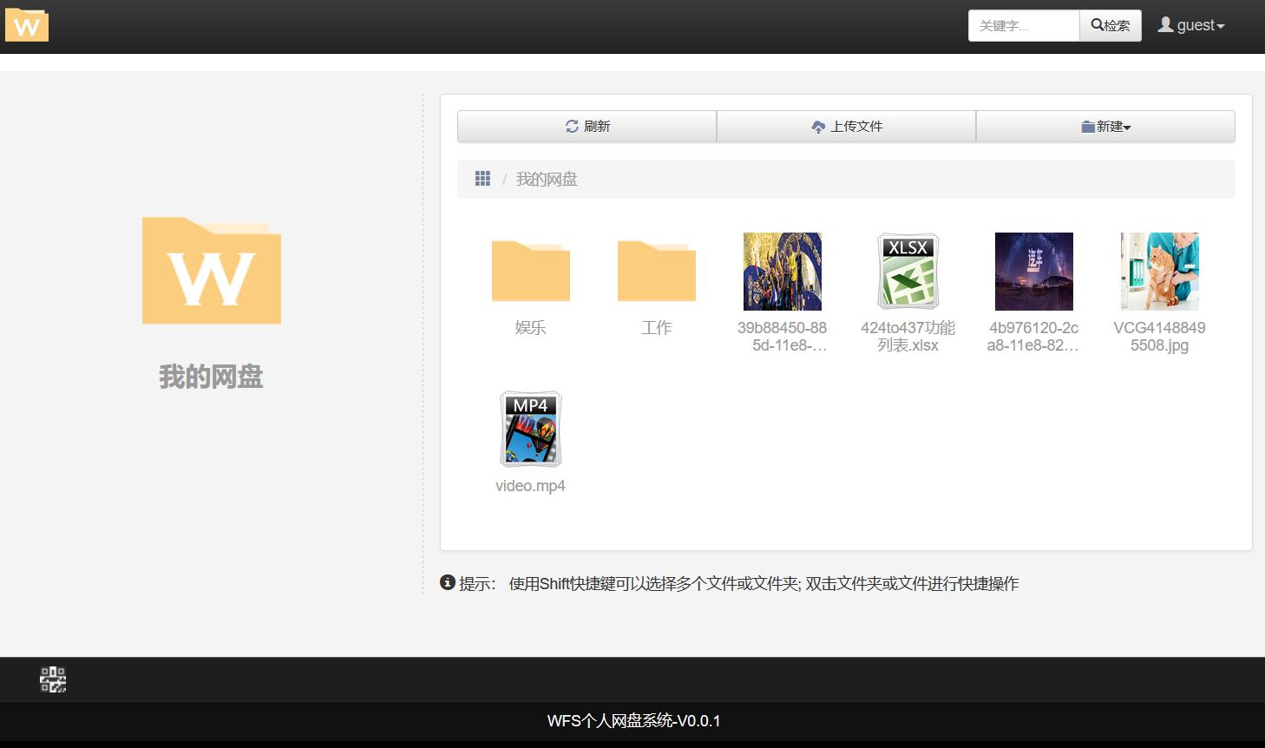Select the MP4 video file icon

coord(531,430)
